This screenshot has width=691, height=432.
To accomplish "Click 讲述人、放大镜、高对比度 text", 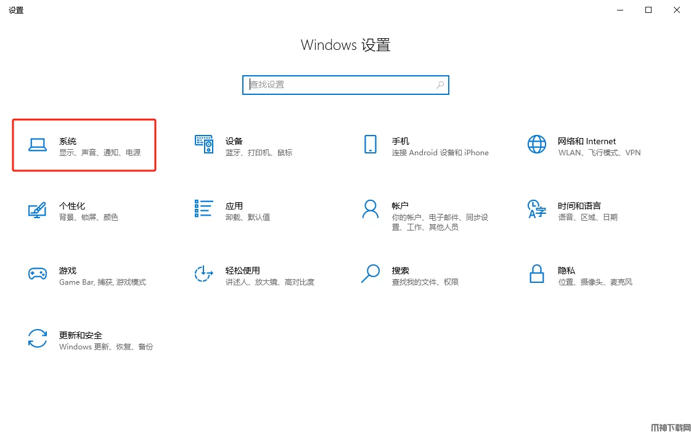I will (x=270, y=282).
